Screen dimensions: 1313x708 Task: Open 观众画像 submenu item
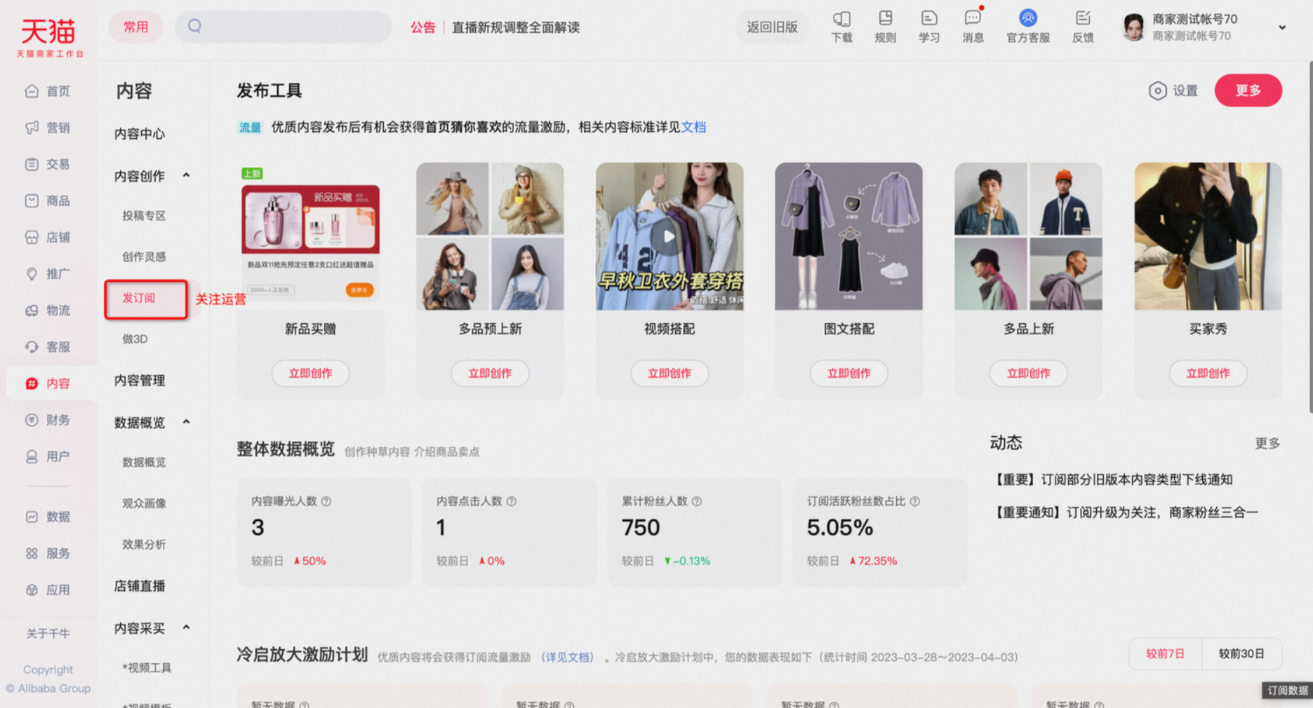(144, 503)
